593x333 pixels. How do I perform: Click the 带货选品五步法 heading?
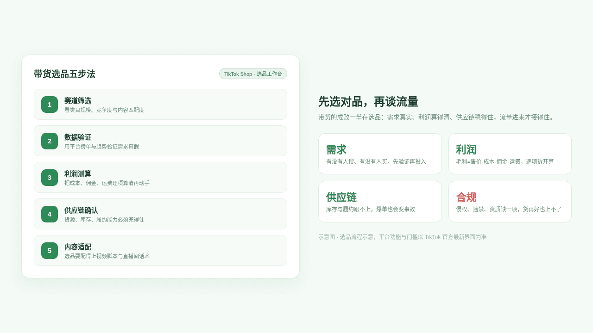pos(64,74)
